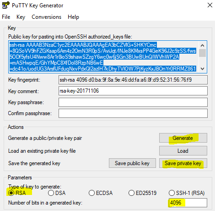215x211 pixels.
Task: Click the Generate button
Action: [183, 138]
